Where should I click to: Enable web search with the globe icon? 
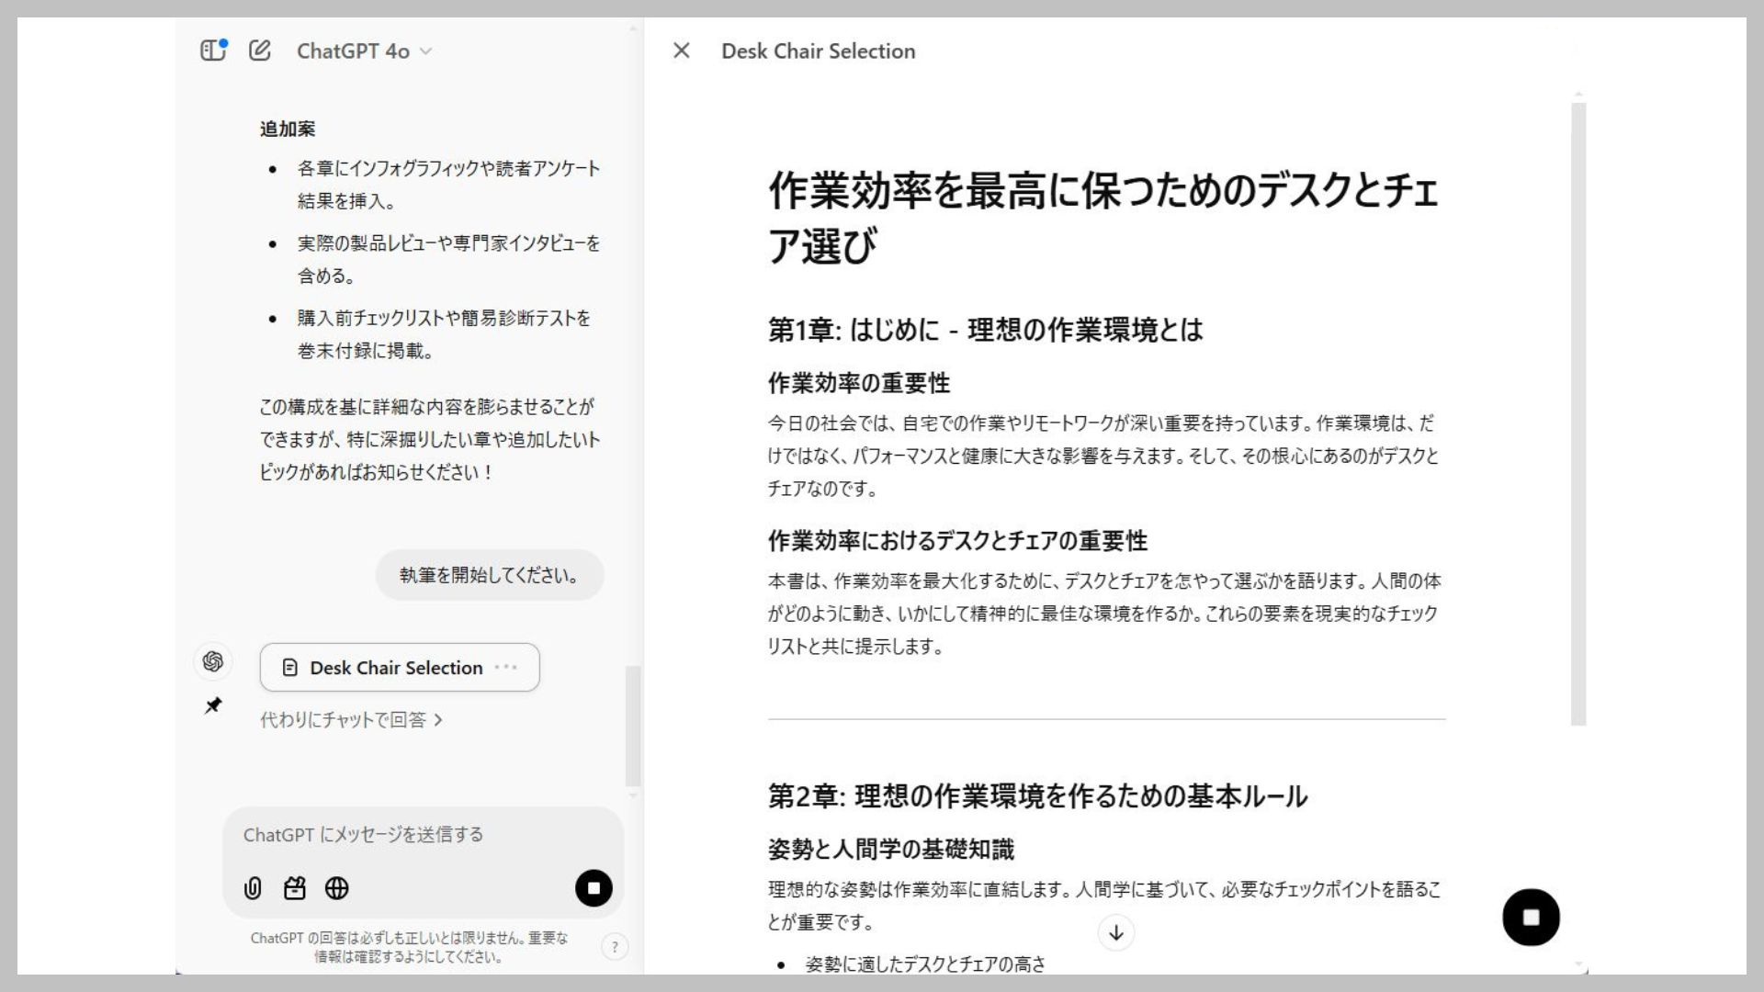[336, 888]
